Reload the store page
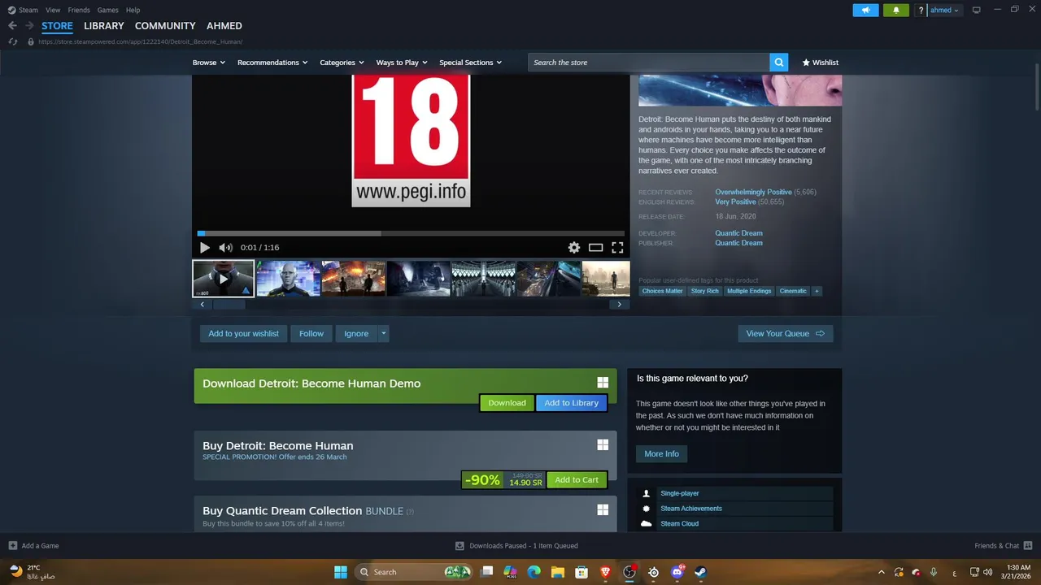 click(13, 41)
